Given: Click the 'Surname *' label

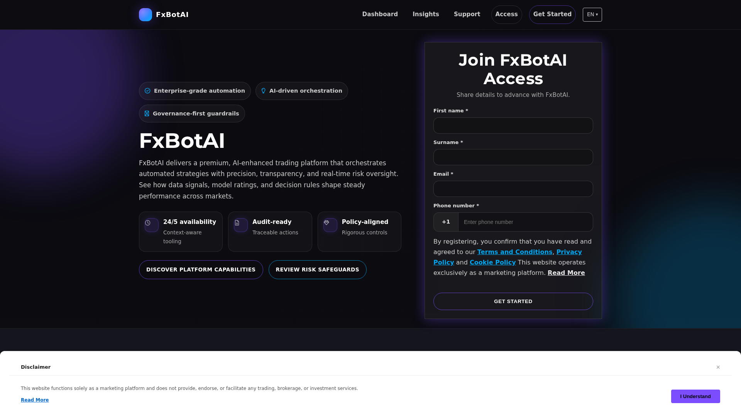Looking at the screenshot, I should pos(448,142).
